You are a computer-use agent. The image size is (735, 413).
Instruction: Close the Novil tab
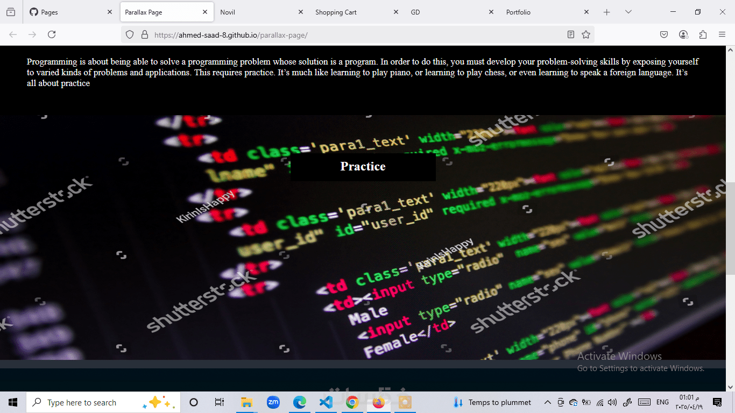(301, 12)
